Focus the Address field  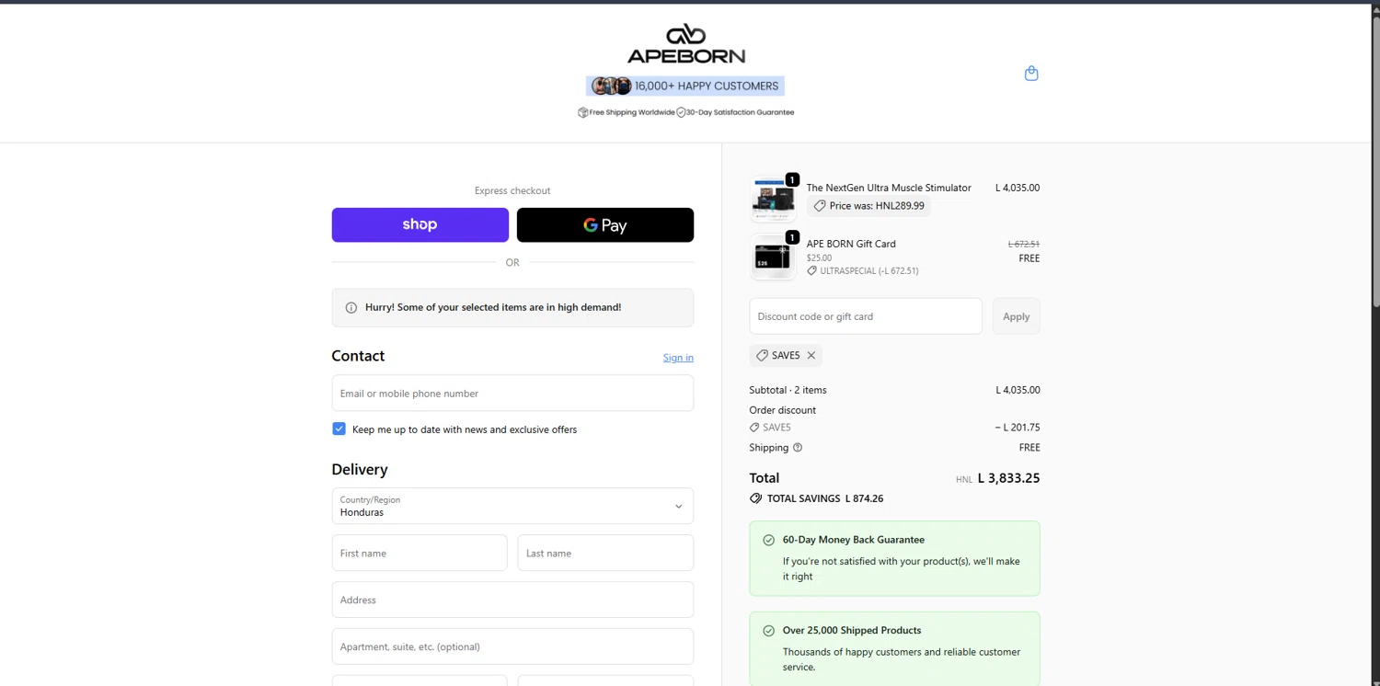click(x=512, y=600)
